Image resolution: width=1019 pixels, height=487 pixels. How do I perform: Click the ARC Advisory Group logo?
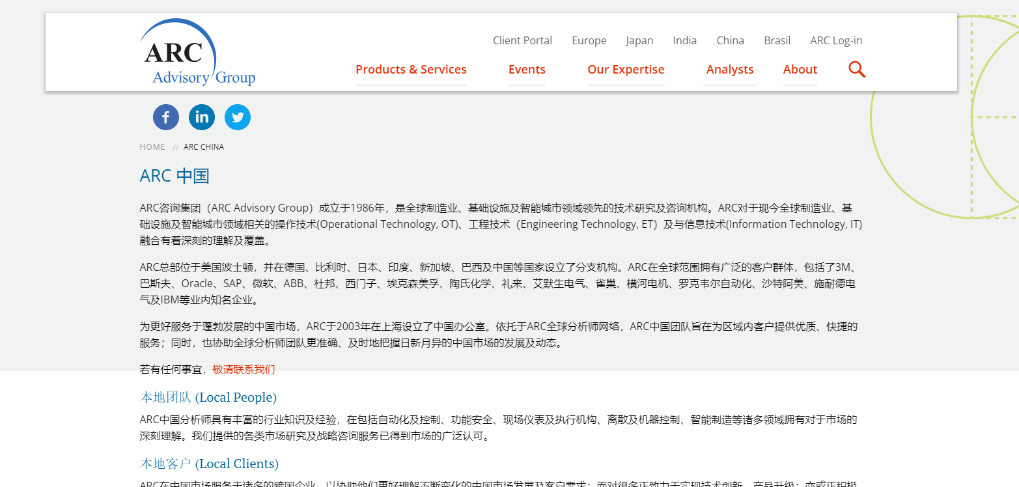click(x=197, y=52)
